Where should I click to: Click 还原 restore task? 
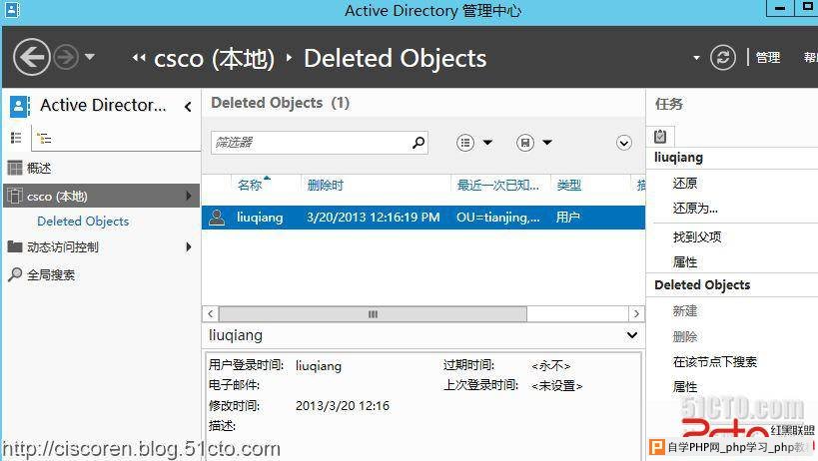685,183
